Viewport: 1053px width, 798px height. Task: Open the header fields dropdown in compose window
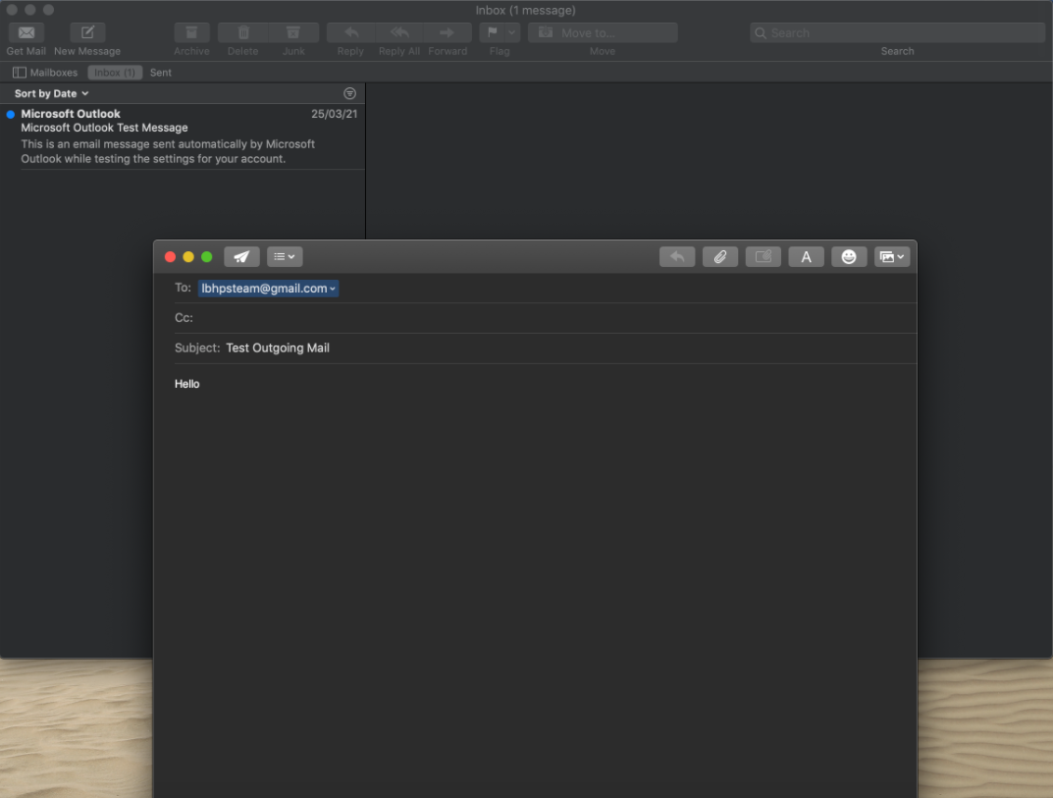[x=284, y=256]
